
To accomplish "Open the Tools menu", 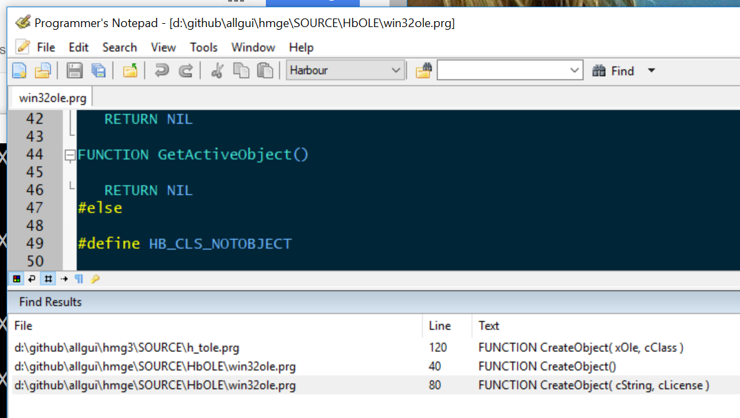I will [x=204, y=48].
